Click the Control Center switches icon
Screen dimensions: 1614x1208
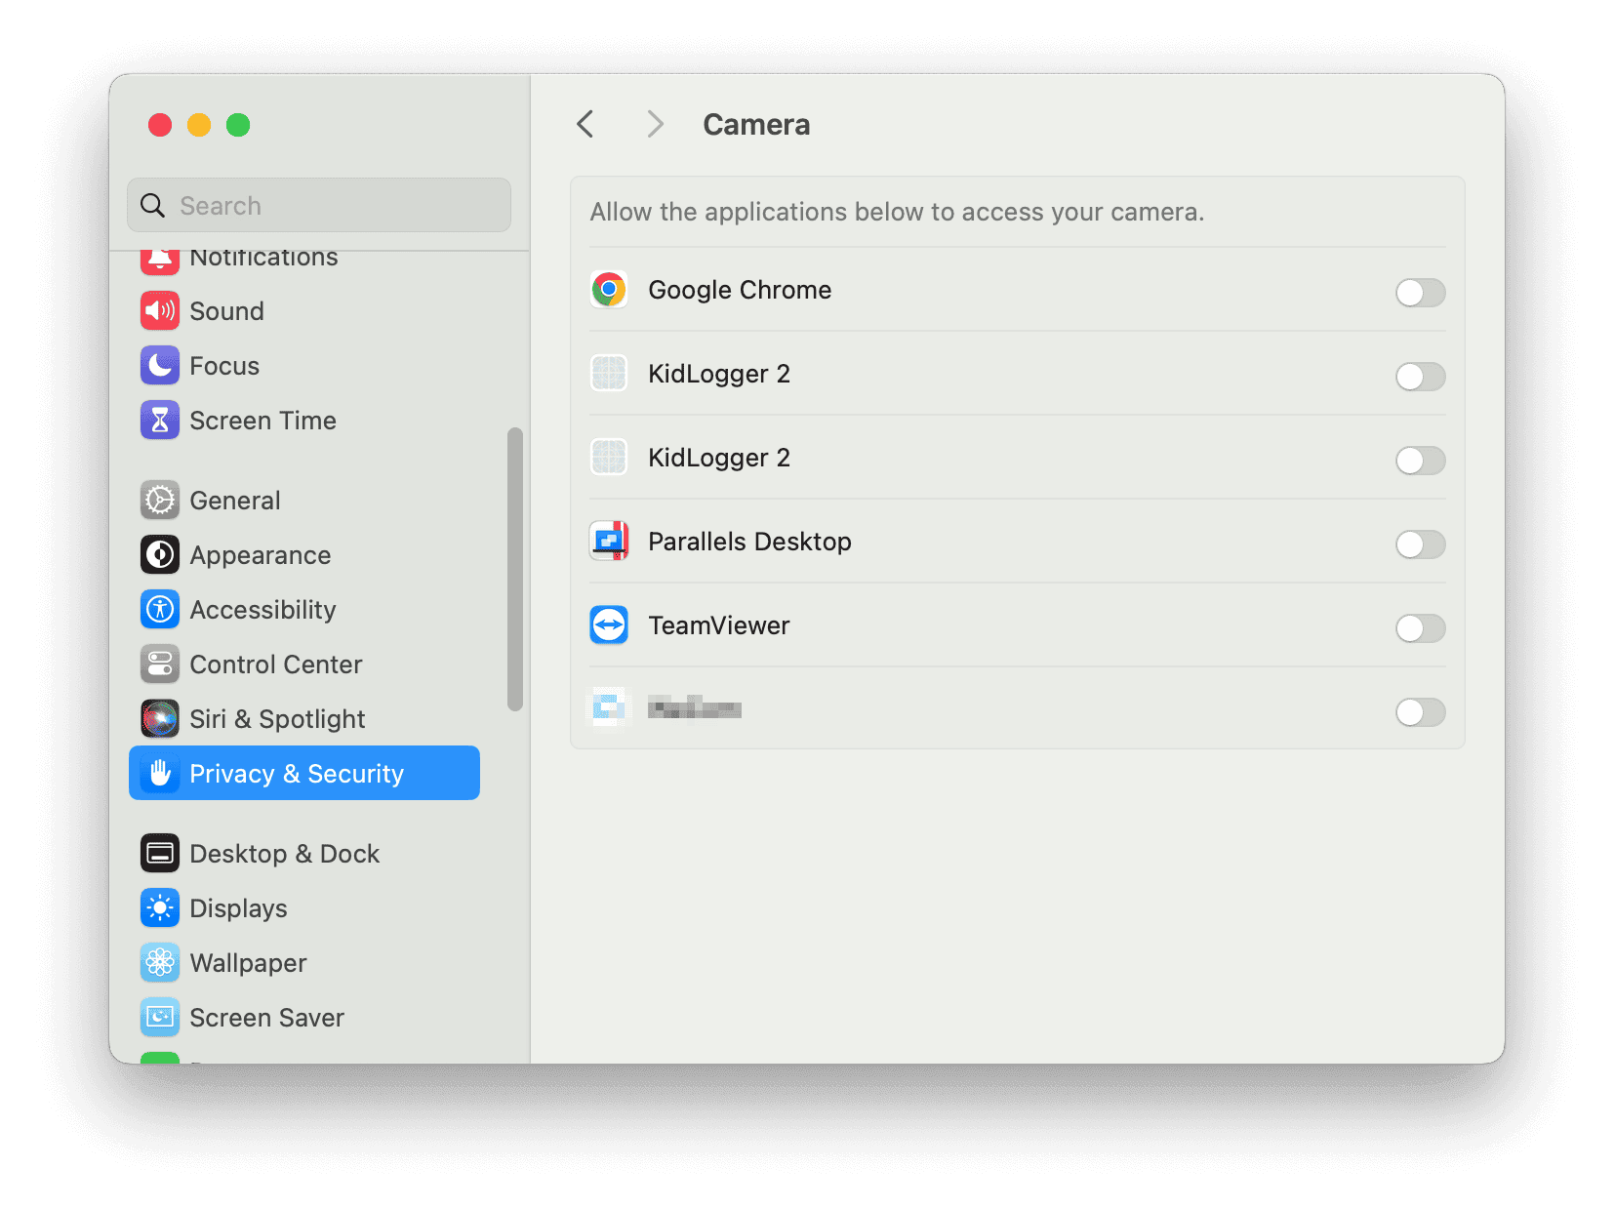pyautogui.click(x=160, y=664)
